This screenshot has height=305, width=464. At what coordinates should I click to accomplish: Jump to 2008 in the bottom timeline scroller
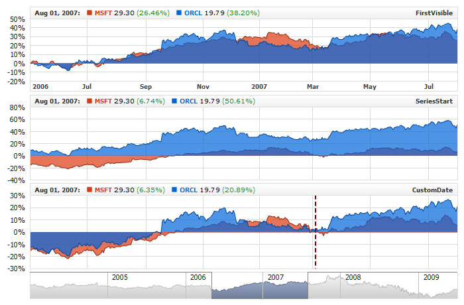tap(353, 276)
